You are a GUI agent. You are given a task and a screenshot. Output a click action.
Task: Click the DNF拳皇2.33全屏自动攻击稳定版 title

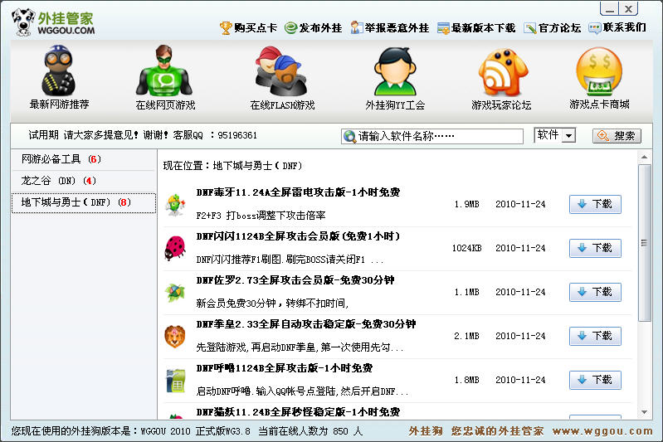pyautogui.click(x=306, y=324)
